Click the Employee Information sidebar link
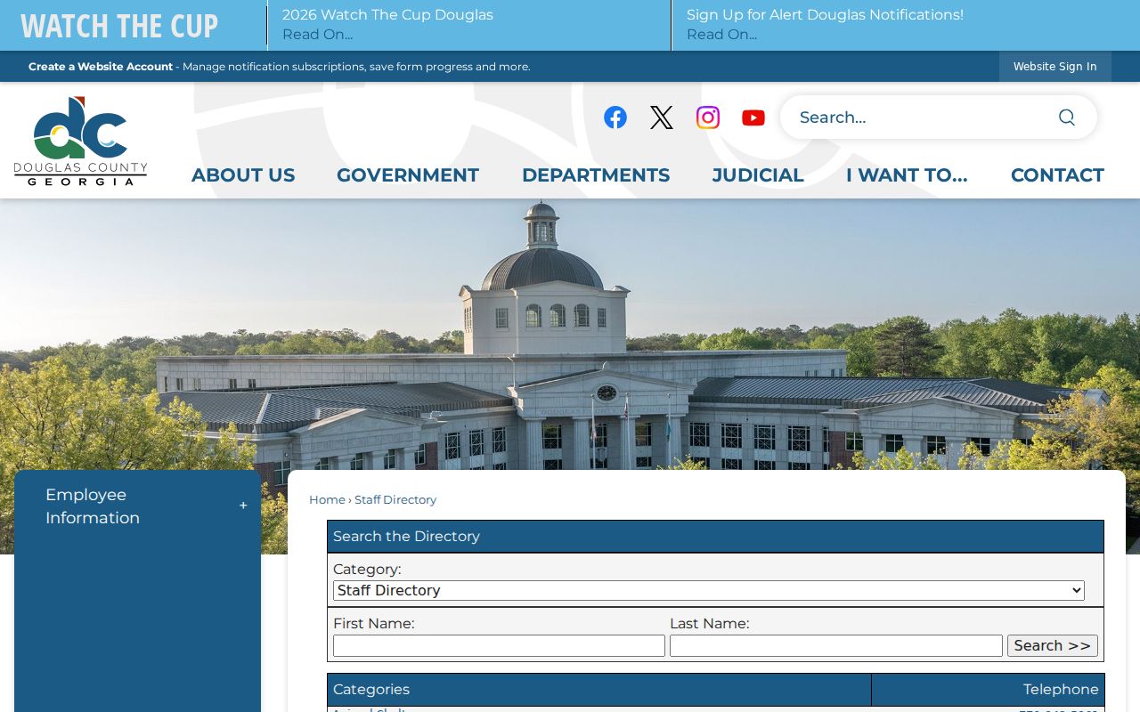 tap(93, 506)
